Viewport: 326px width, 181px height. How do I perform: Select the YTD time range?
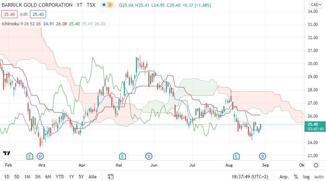point(60,177)
